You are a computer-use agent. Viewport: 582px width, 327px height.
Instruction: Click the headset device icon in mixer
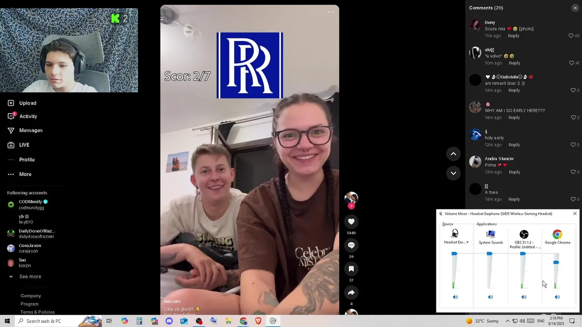(x=455, y=234)
